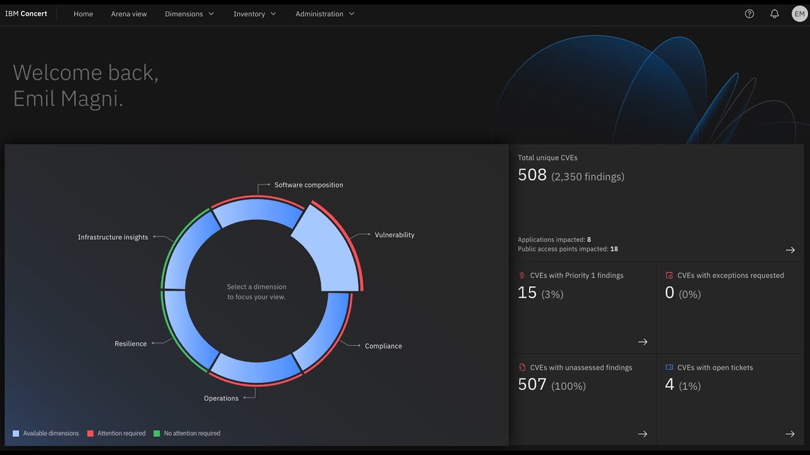Click the Vulnerability dimension label
This screenshot has height=455, width=810.
pyautogui.click(x=394, y=235)
